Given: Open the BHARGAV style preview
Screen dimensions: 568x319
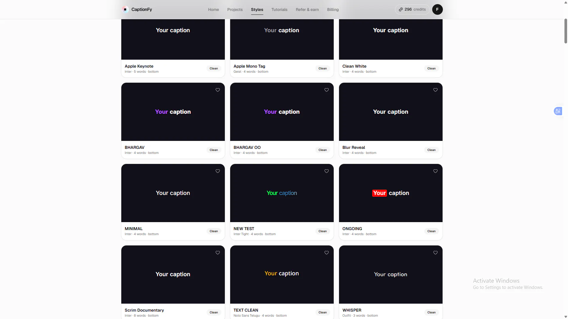Looking at the screenshot, I should click(173, 112).
